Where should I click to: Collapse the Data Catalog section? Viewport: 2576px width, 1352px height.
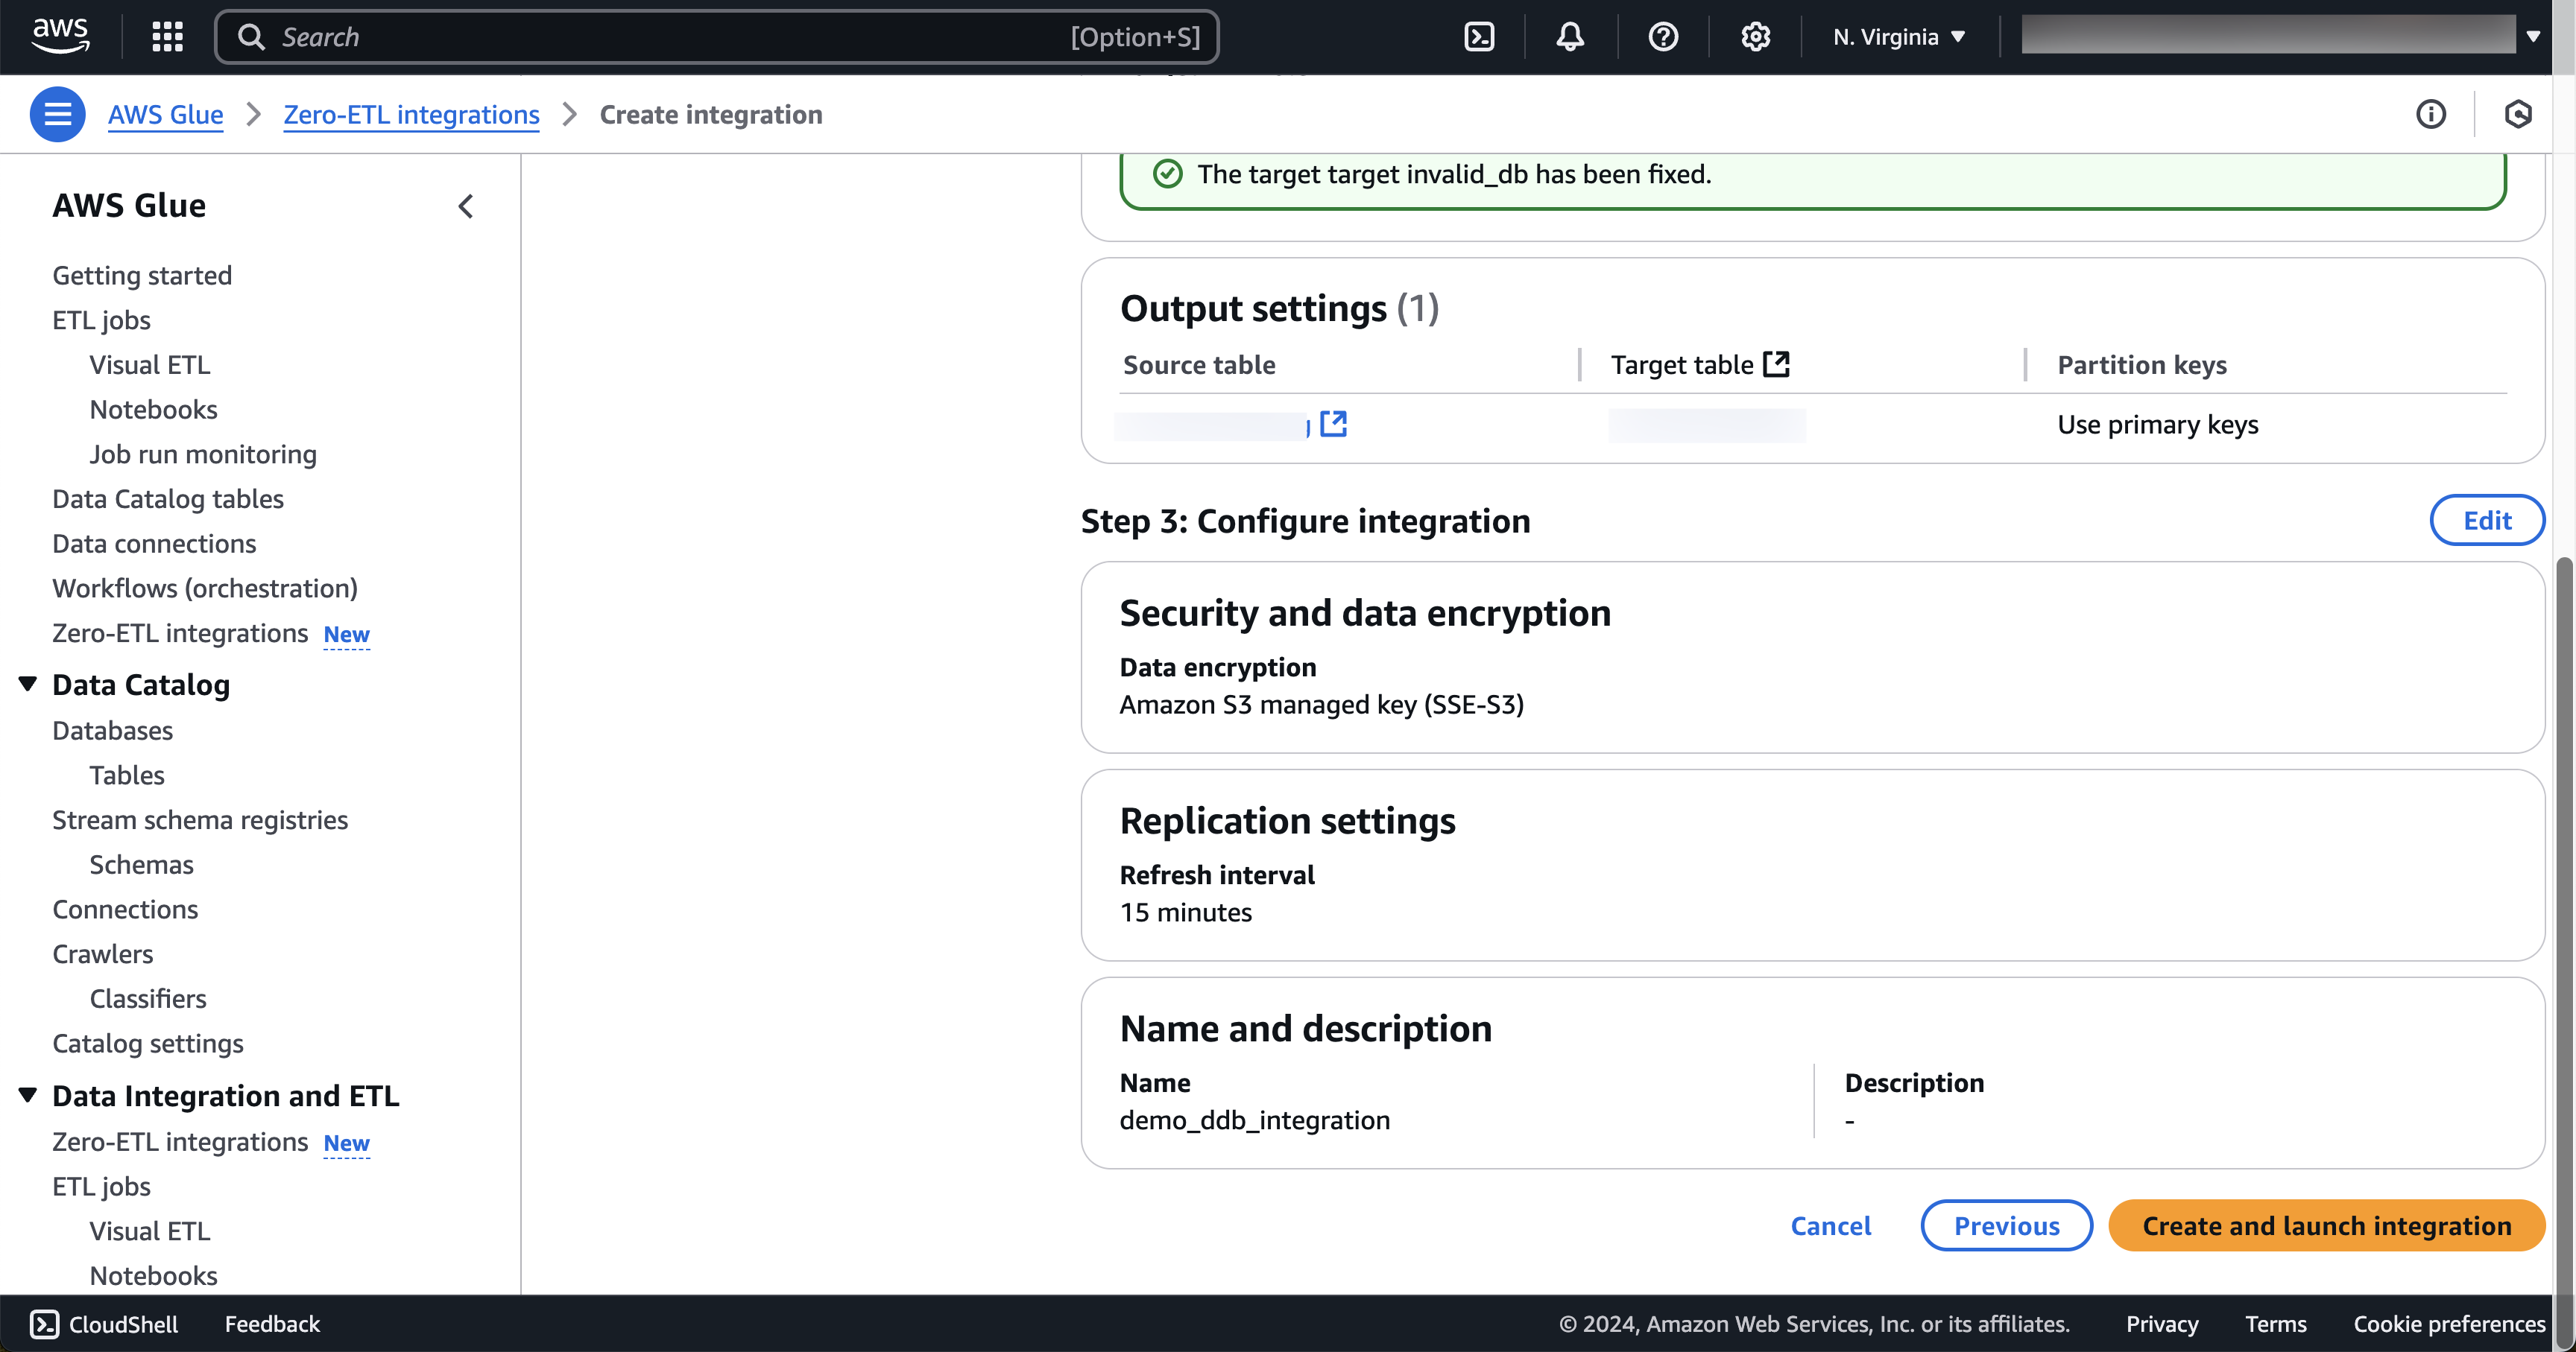tap(28, 685)
